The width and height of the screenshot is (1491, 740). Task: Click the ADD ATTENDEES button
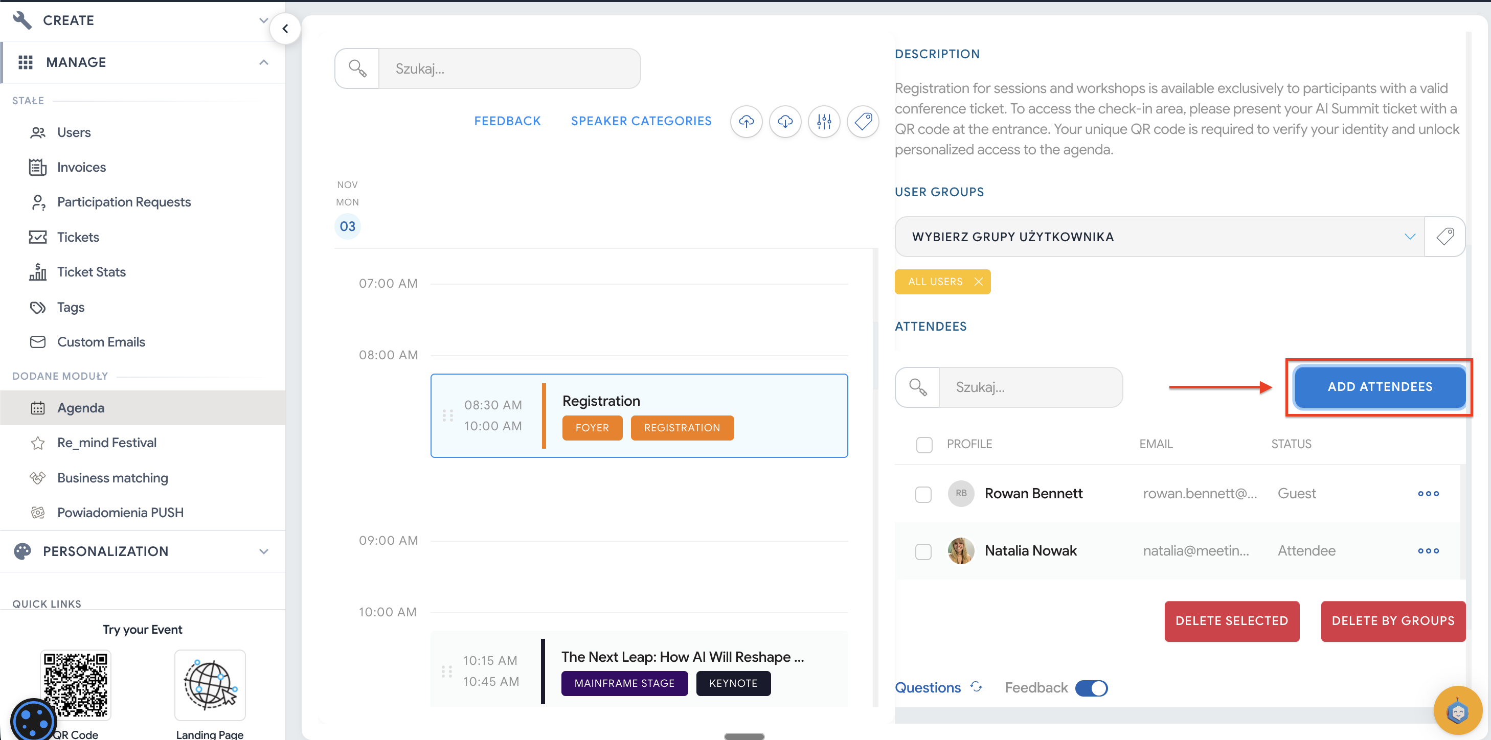click(1380, 386)
